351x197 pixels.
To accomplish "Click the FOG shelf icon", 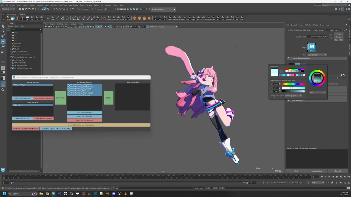I will click(32, 18).
